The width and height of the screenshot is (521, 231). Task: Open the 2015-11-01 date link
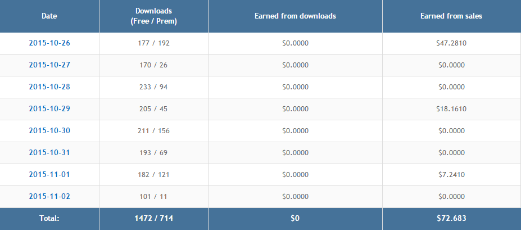49,174
